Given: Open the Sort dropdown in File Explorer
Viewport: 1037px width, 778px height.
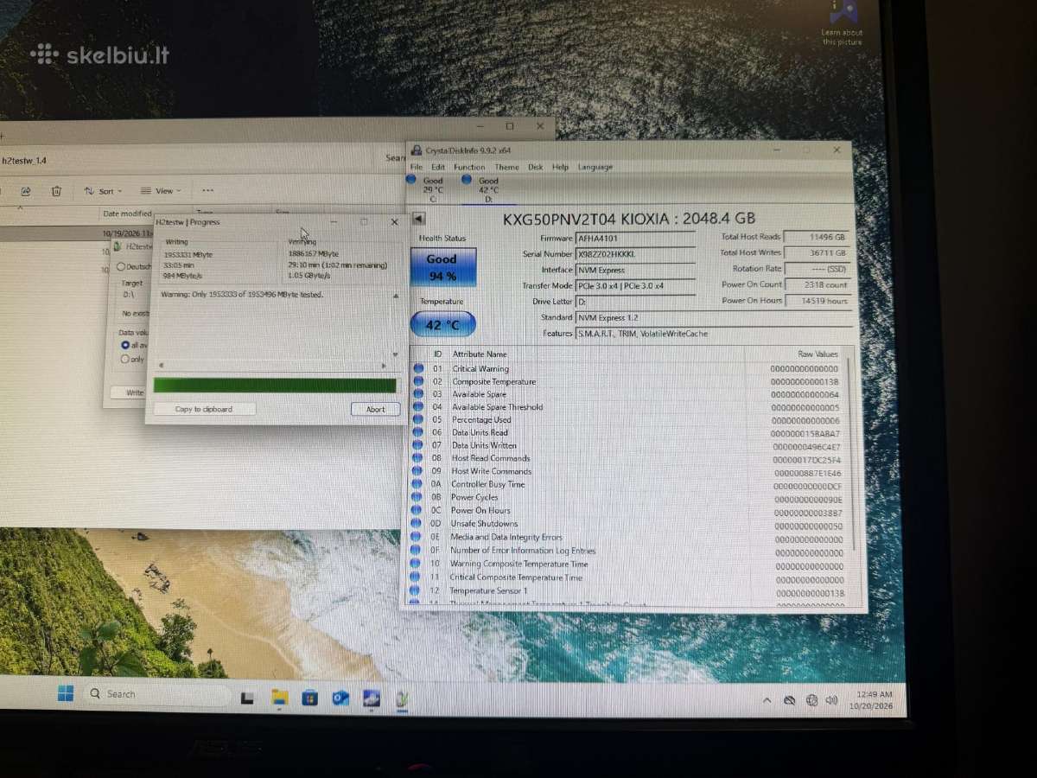Looking at the screenshot, I should [103, 191].
